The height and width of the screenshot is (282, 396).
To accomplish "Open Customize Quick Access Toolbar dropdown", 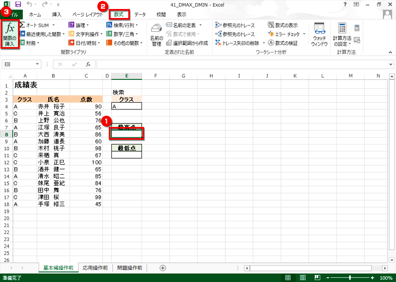I will pyautogui.click(x=58, y=5).
